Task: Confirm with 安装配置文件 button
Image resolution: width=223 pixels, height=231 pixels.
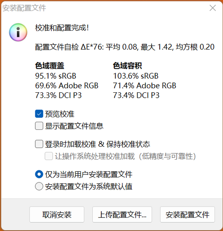Action: click(x=187, y=214)
